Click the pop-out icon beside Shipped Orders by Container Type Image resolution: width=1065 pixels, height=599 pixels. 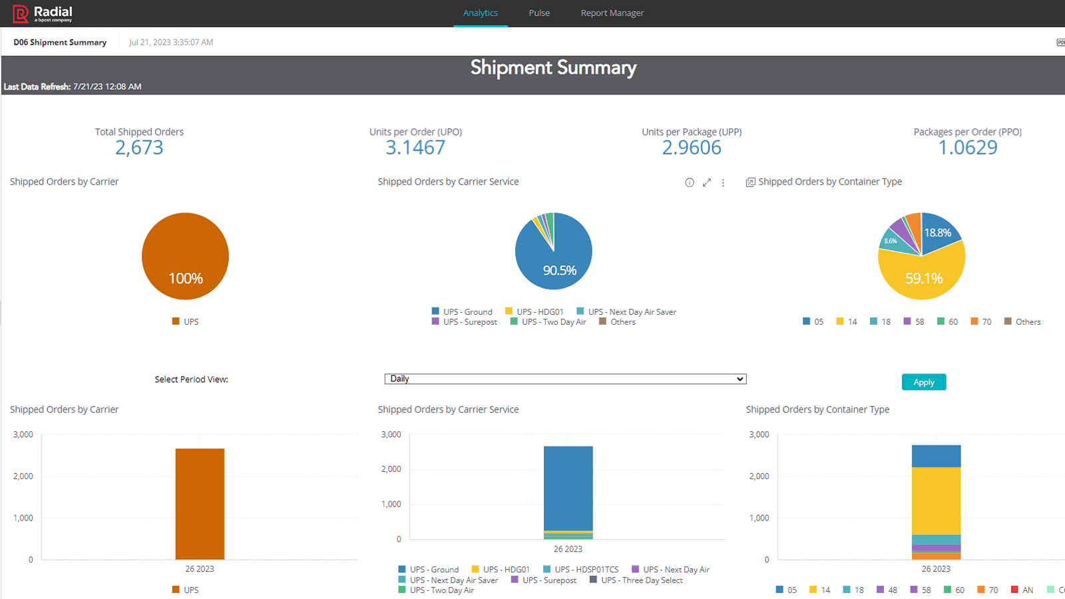pyautogui.click(x=751, y=181)
